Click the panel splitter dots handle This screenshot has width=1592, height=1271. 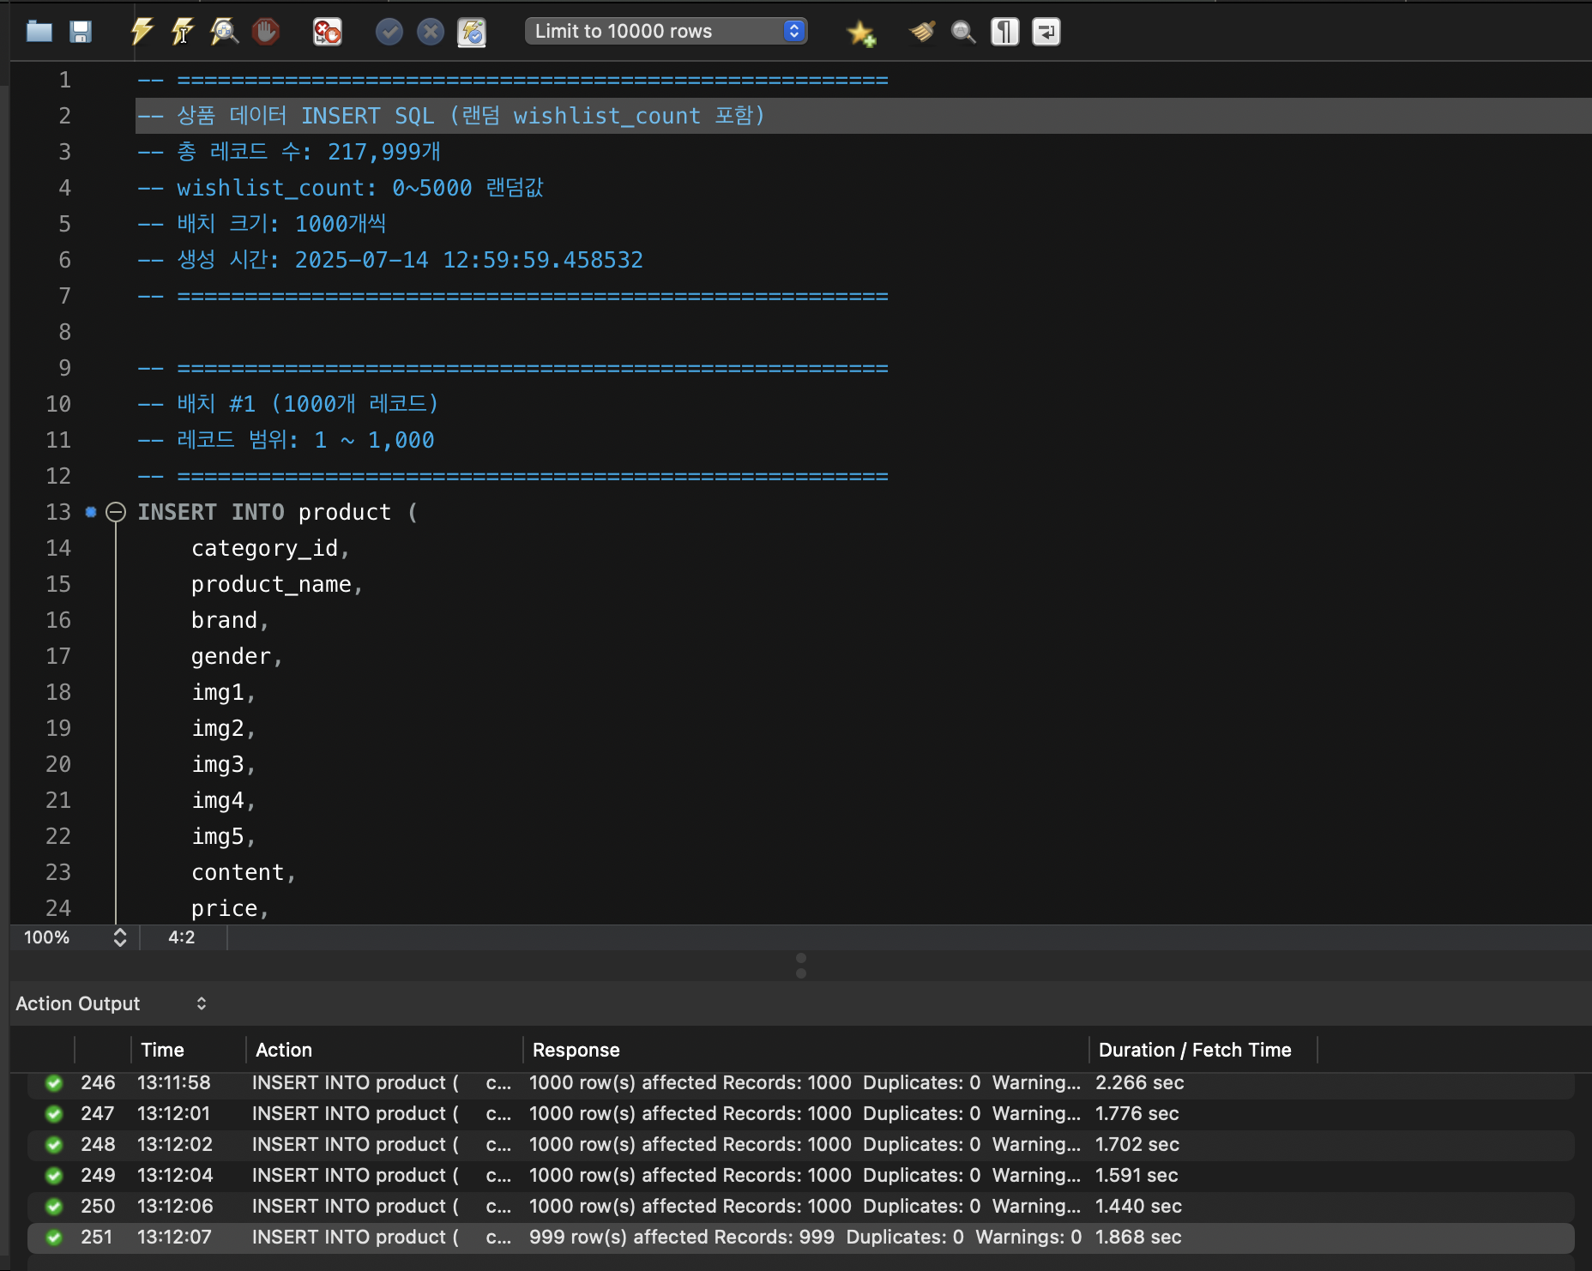pos(801,966)
